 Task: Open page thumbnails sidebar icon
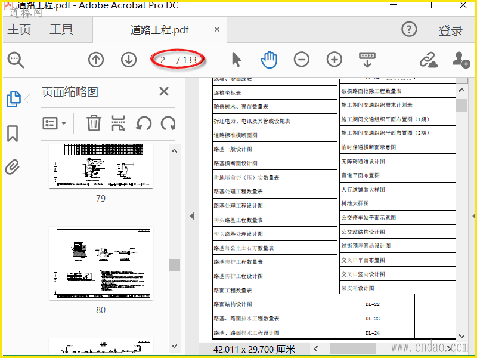tap(13, 99)
